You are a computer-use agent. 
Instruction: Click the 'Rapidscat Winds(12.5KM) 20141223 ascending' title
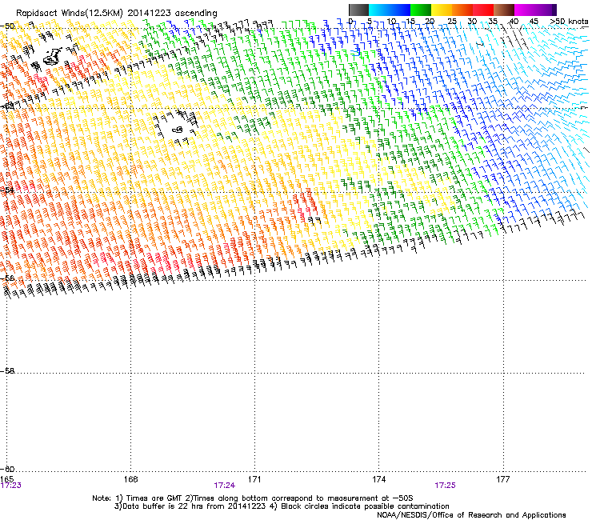(117, 14)
